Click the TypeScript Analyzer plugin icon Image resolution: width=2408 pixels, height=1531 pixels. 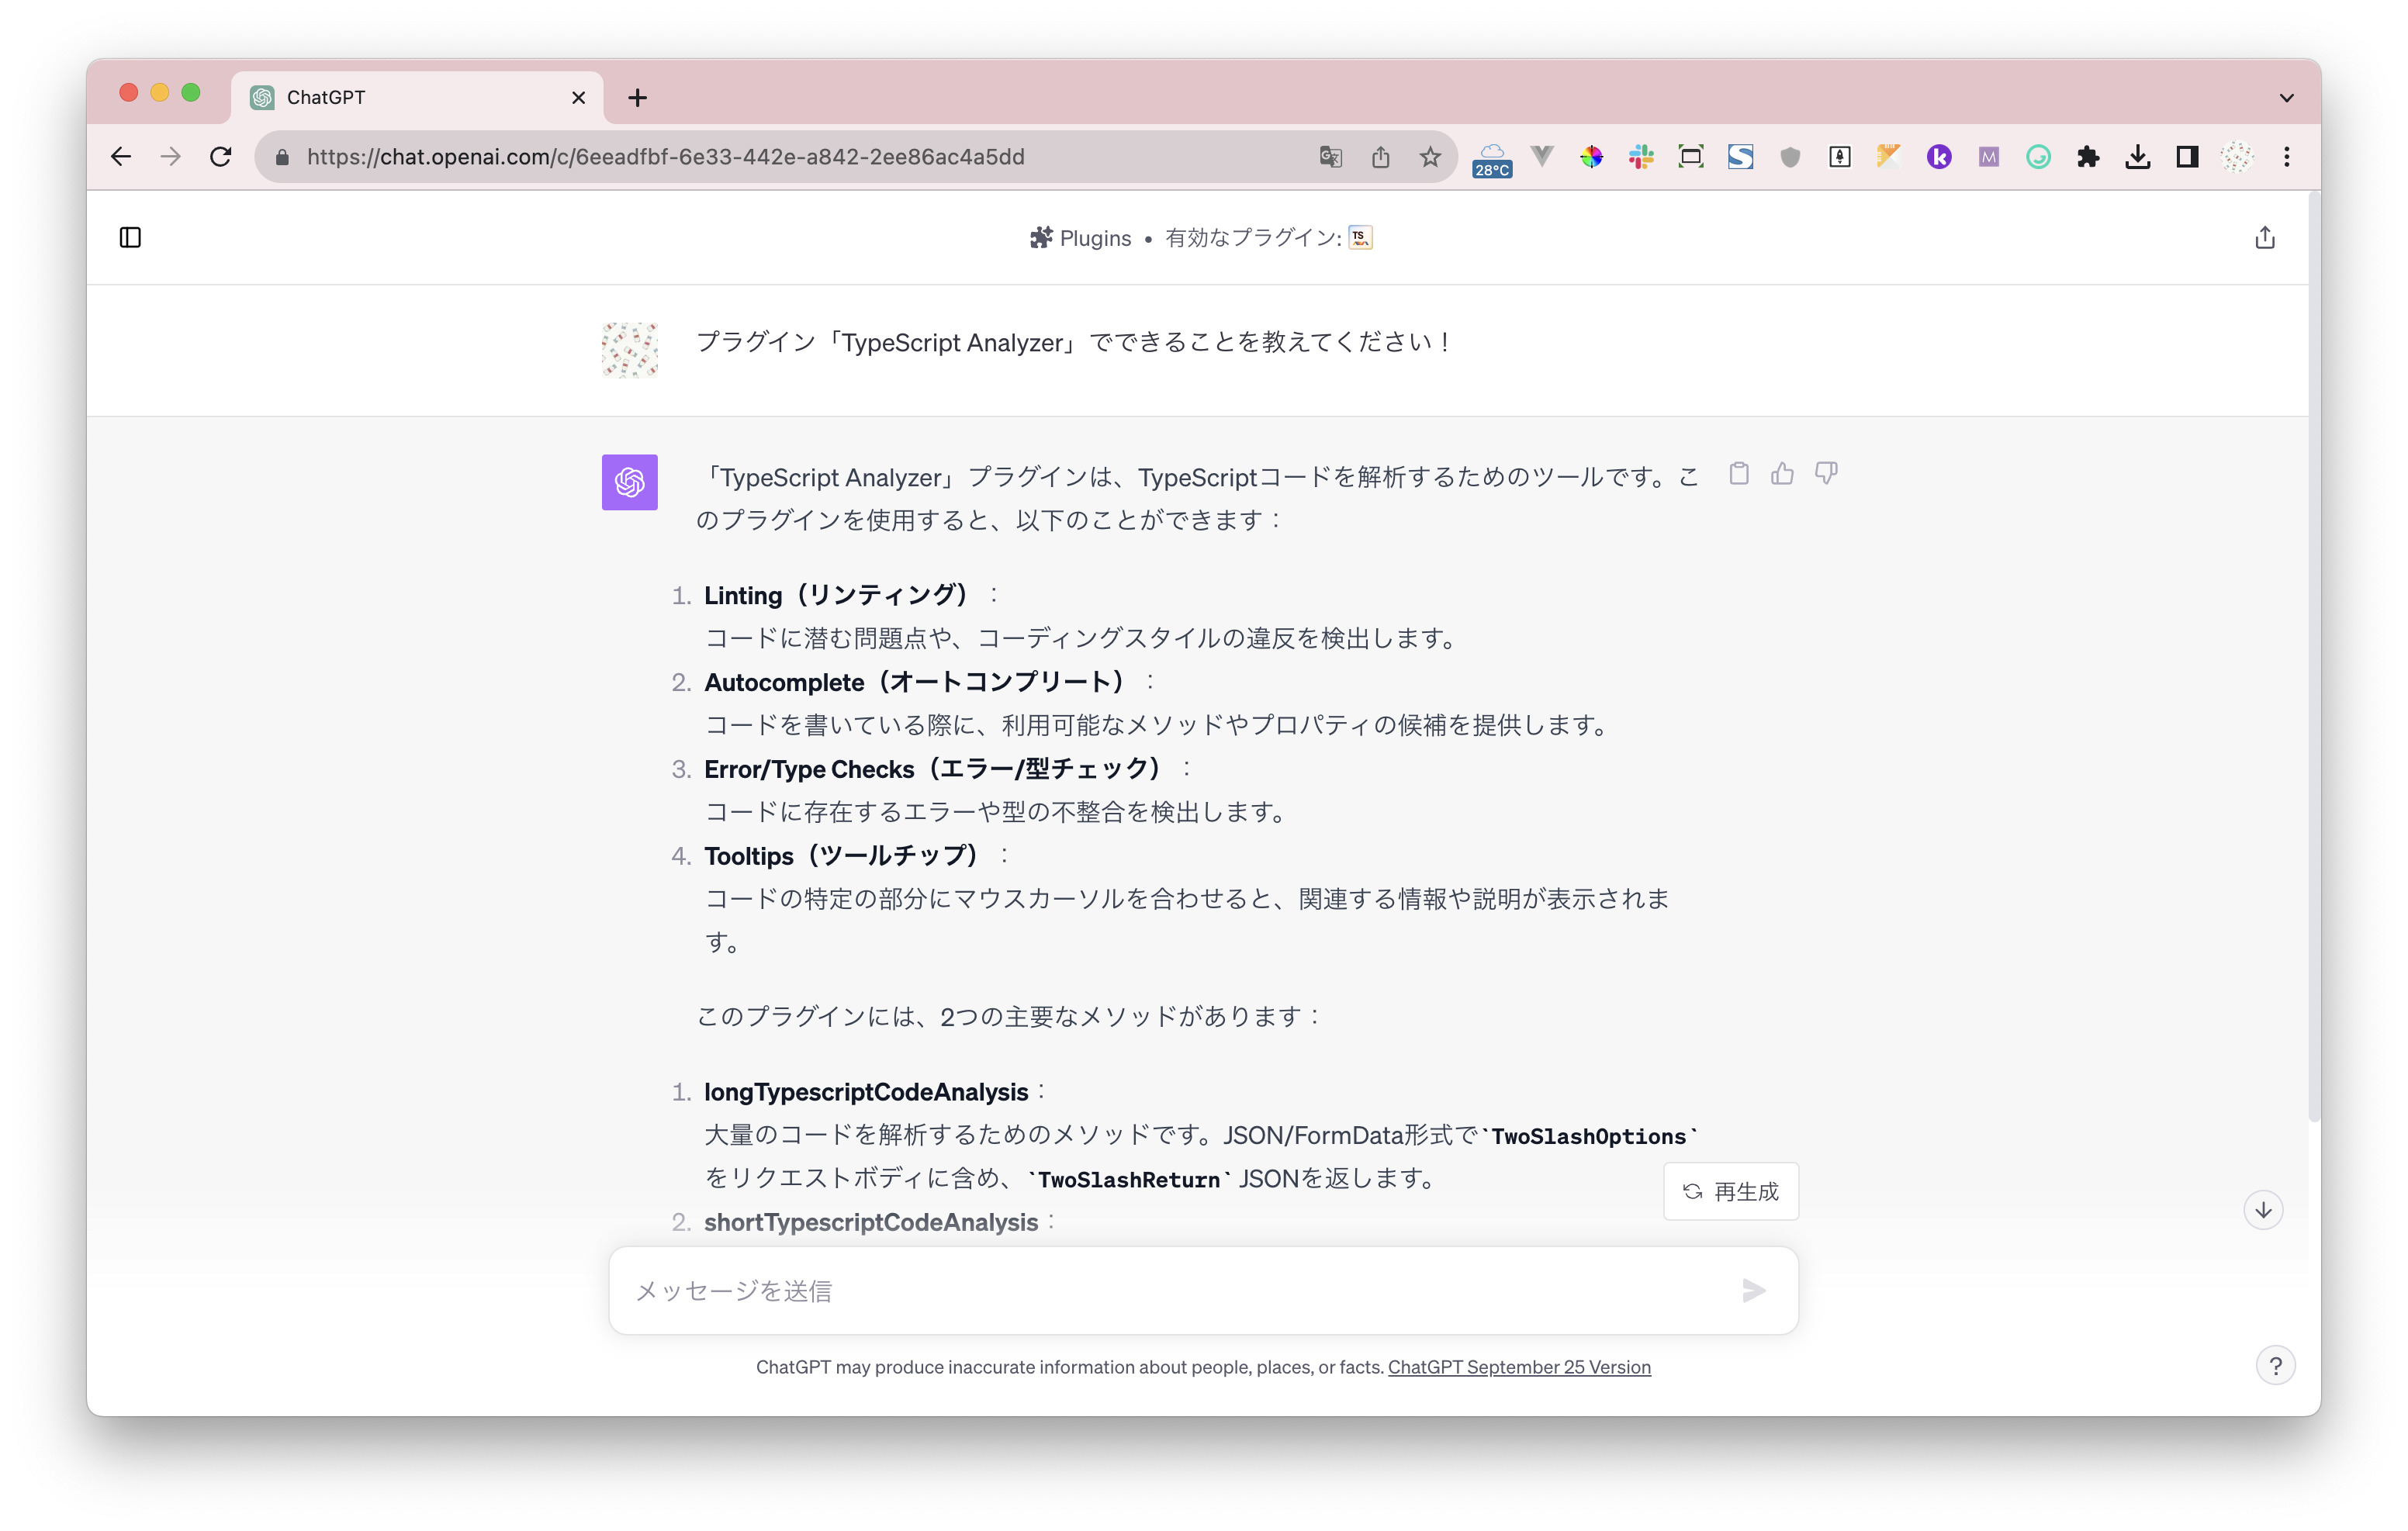click(x=1360, y=237)
